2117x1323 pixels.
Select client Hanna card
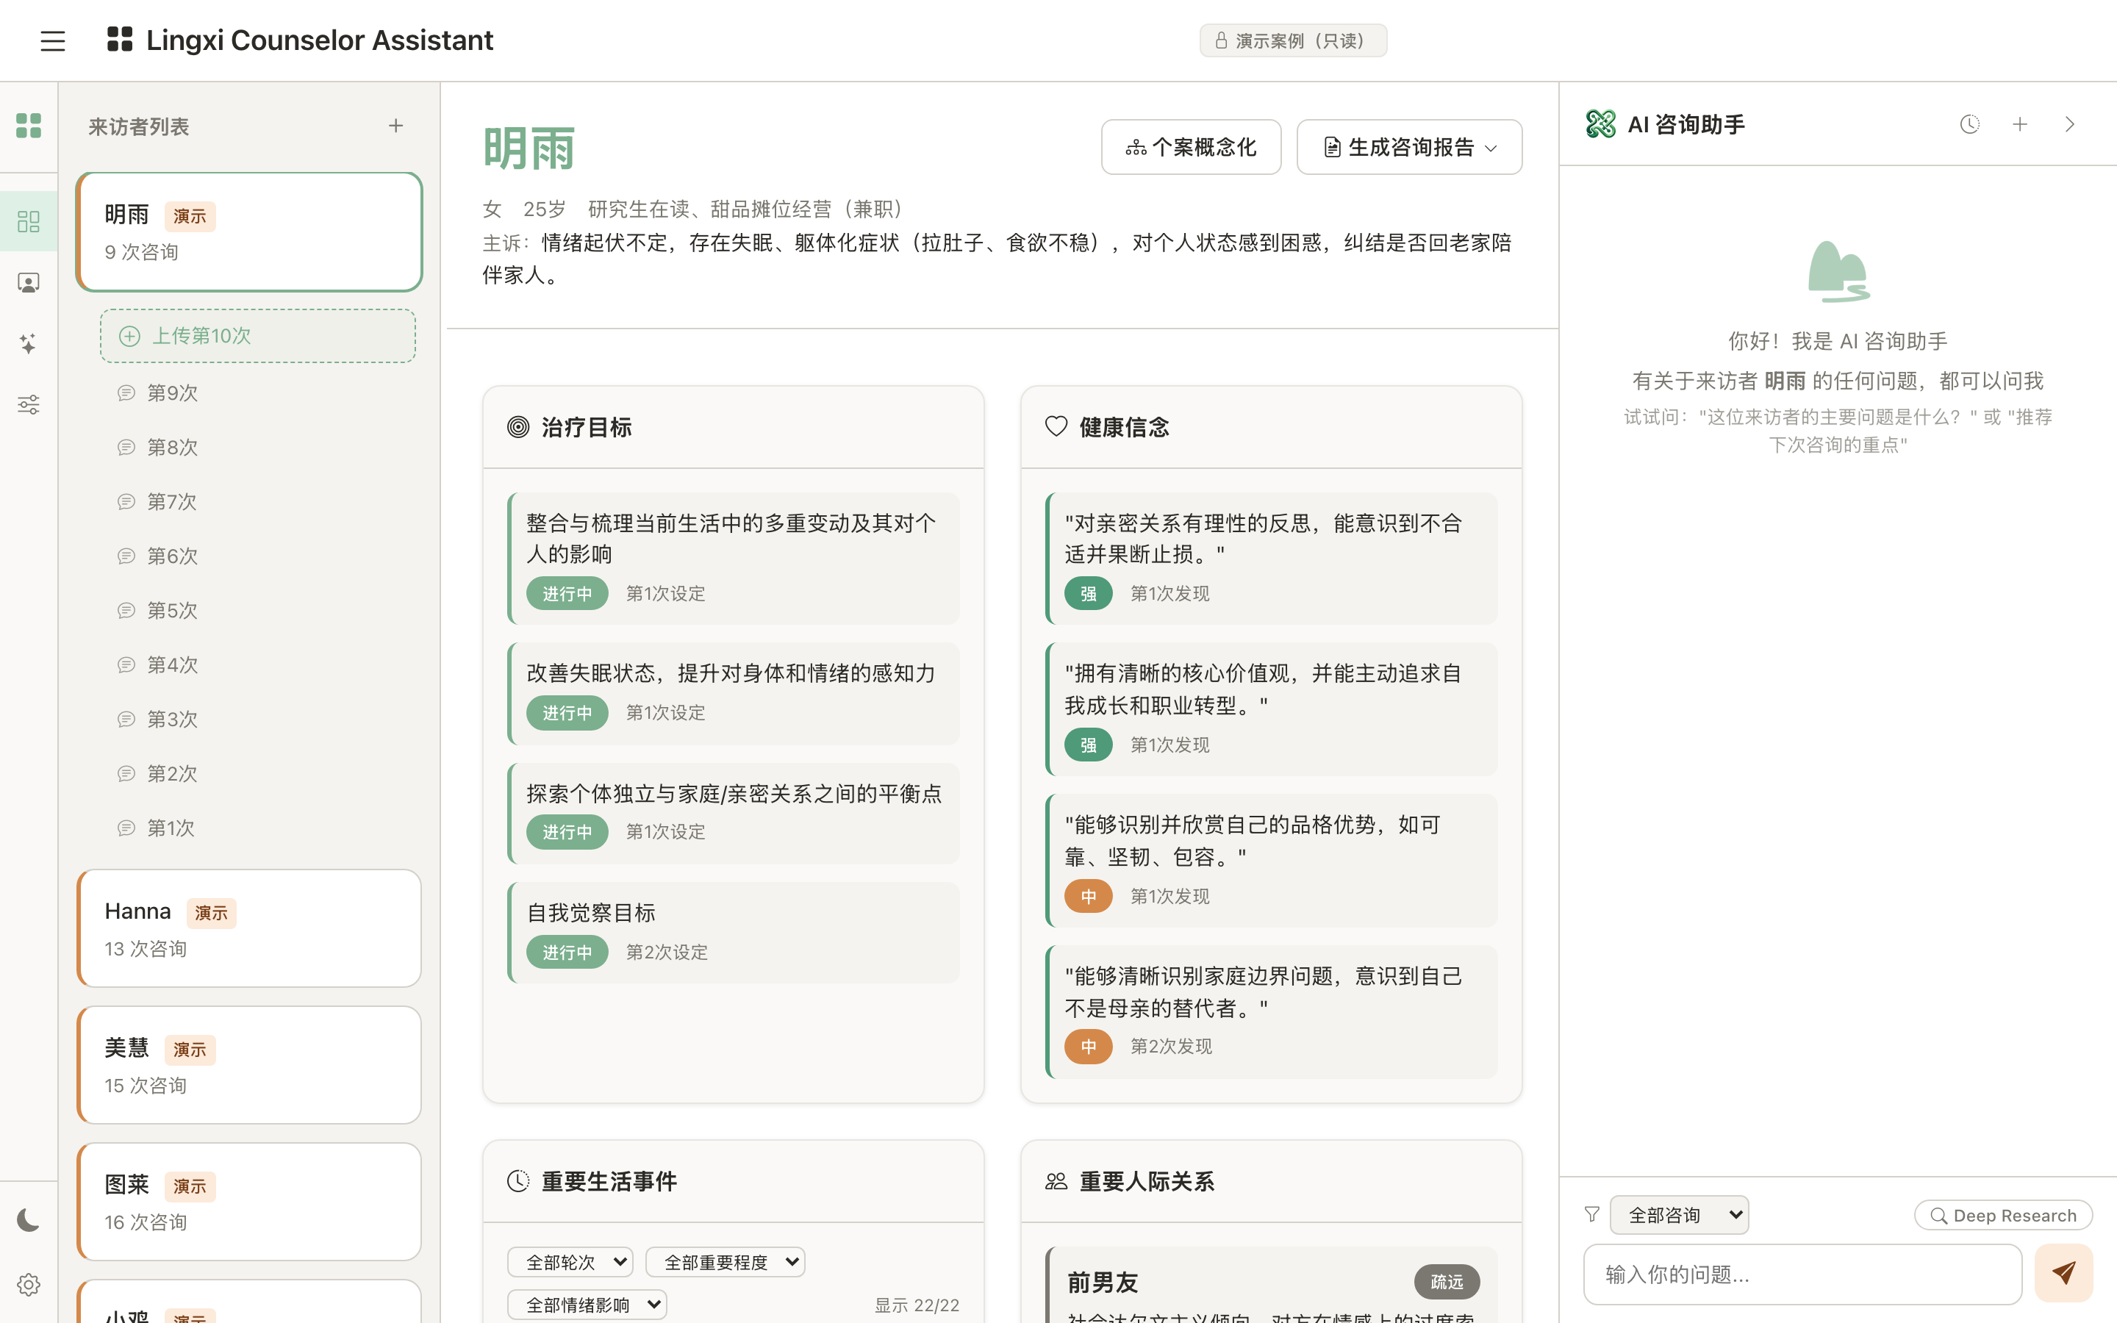(x=249, y=928)
